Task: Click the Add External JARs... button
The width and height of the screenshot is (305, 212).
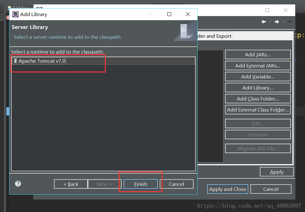Action: (258, 66)
